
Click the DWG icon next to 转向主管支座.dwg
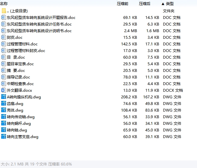click(x=3, y=136)
